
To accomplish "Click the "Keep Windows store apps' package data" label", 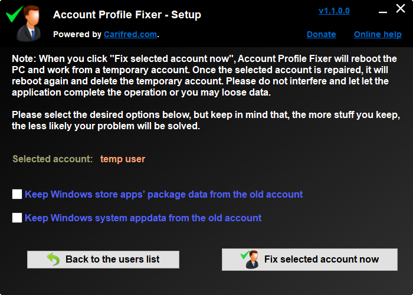I will (x=163, y=194).
